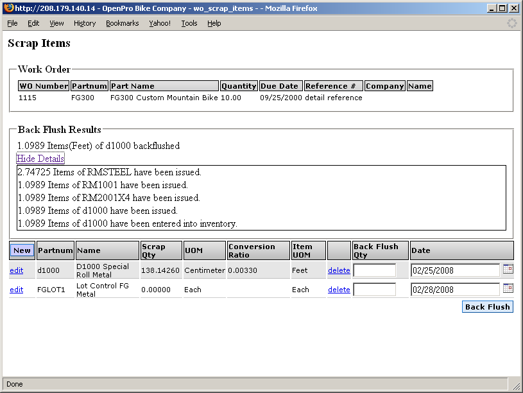Screen dimensions: 523x393
Task: Click the Back Flush button
Action: pyautogui.click(x=487, y=307)
